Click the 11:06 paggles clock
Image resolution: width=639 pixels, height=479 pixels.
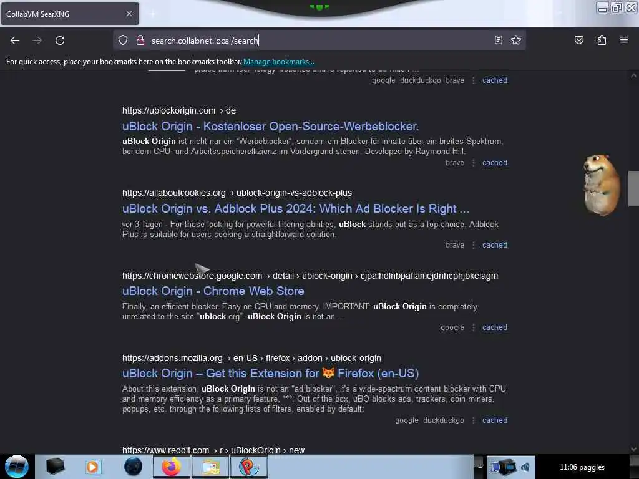(582, 467)
